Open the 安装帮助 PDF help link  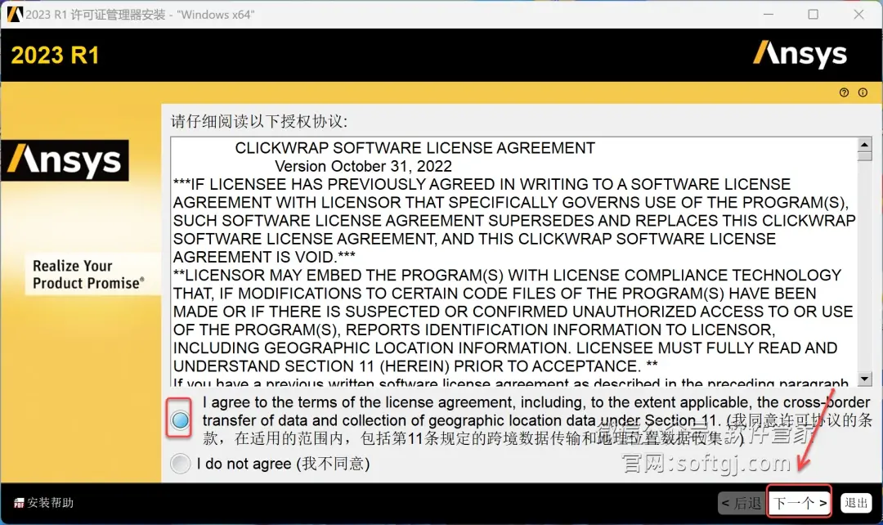44,502
